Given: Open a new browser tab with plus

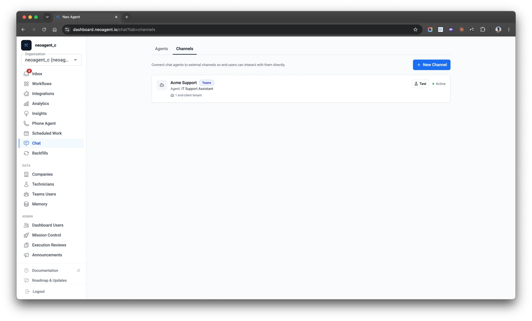Looking at the screenshot, I should click(127, 17).
